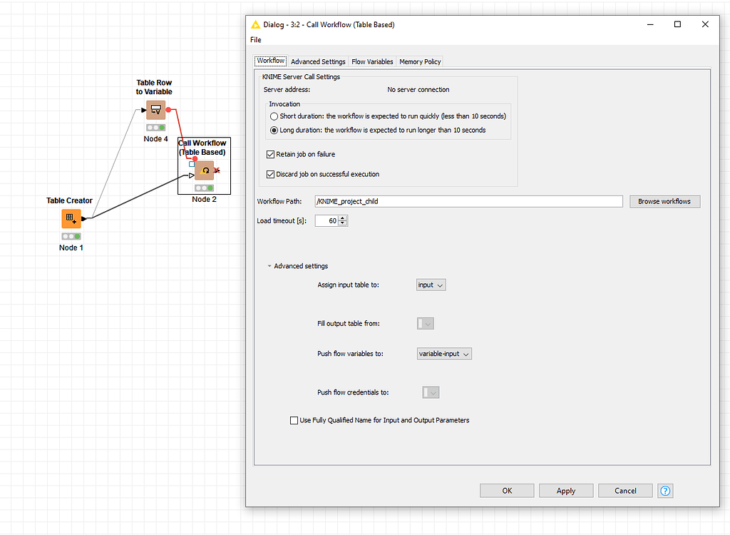The image size is (730, 535).
Task: Switch to the Flow Variables tab
Action: 371,61
